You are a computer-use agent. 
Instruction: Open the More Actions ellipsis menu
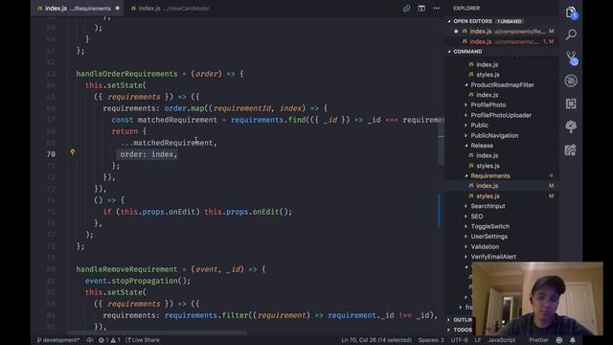coord(437,9)
